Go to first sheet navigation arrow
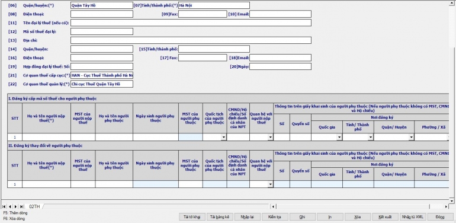 (4, 206)
